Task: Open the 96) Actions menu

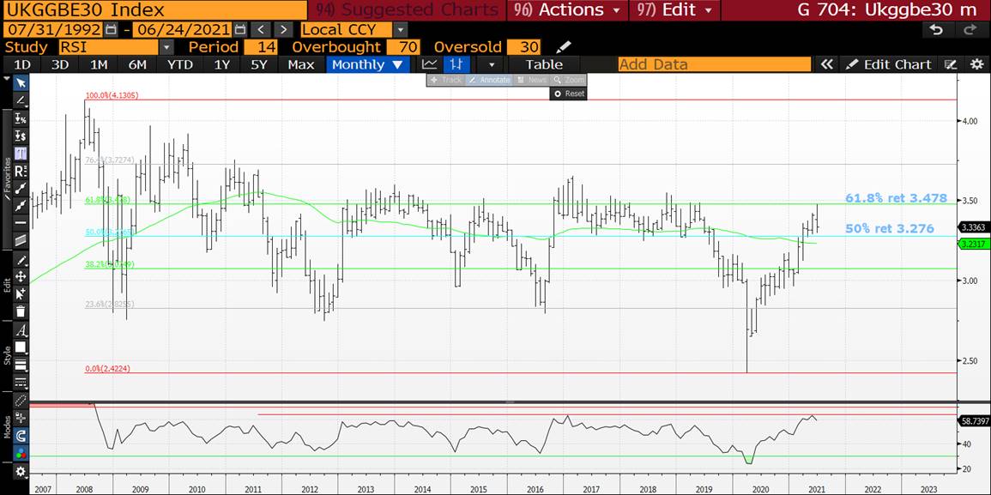Action: pos(565,10)
